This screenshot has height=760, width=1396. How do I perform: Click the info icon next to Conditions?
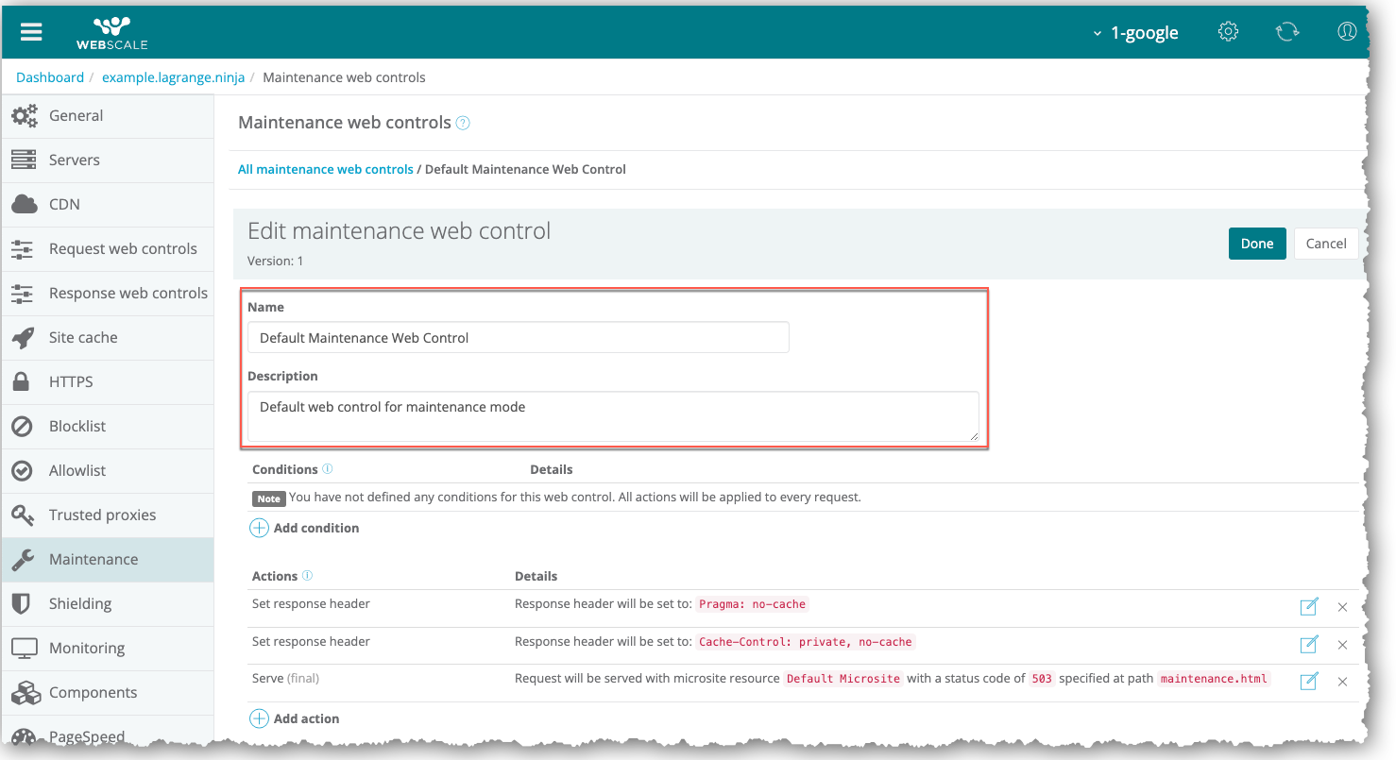328,469
